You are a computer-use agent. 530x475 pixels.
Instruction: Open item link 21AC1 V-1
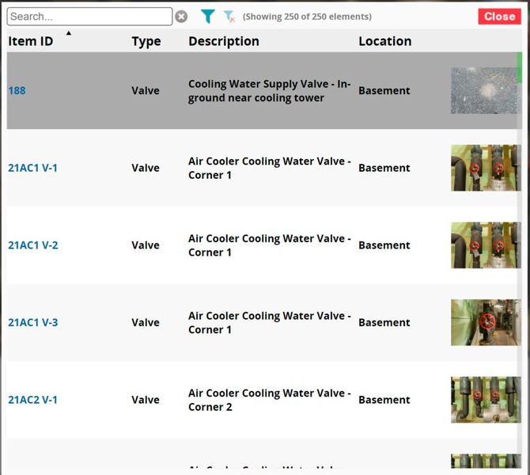32,168
